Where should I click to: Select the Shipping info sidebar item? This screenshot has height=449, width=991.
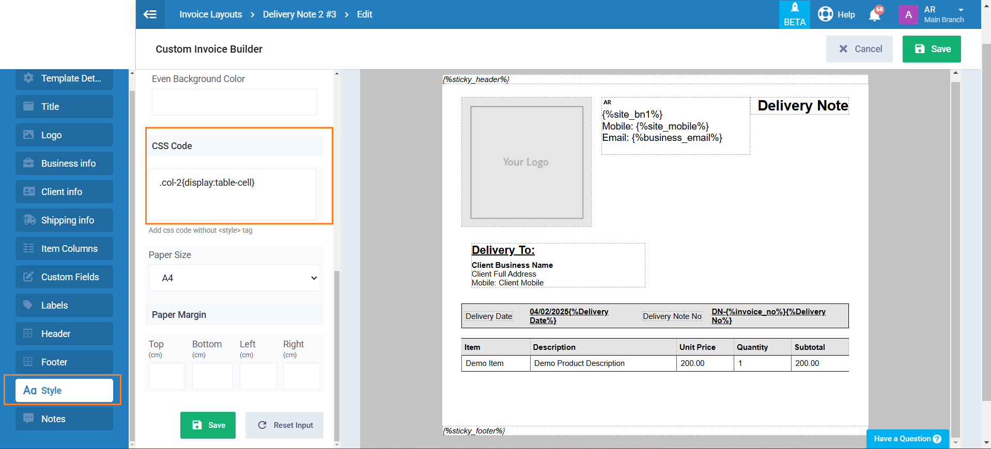(x=64, y=220)
